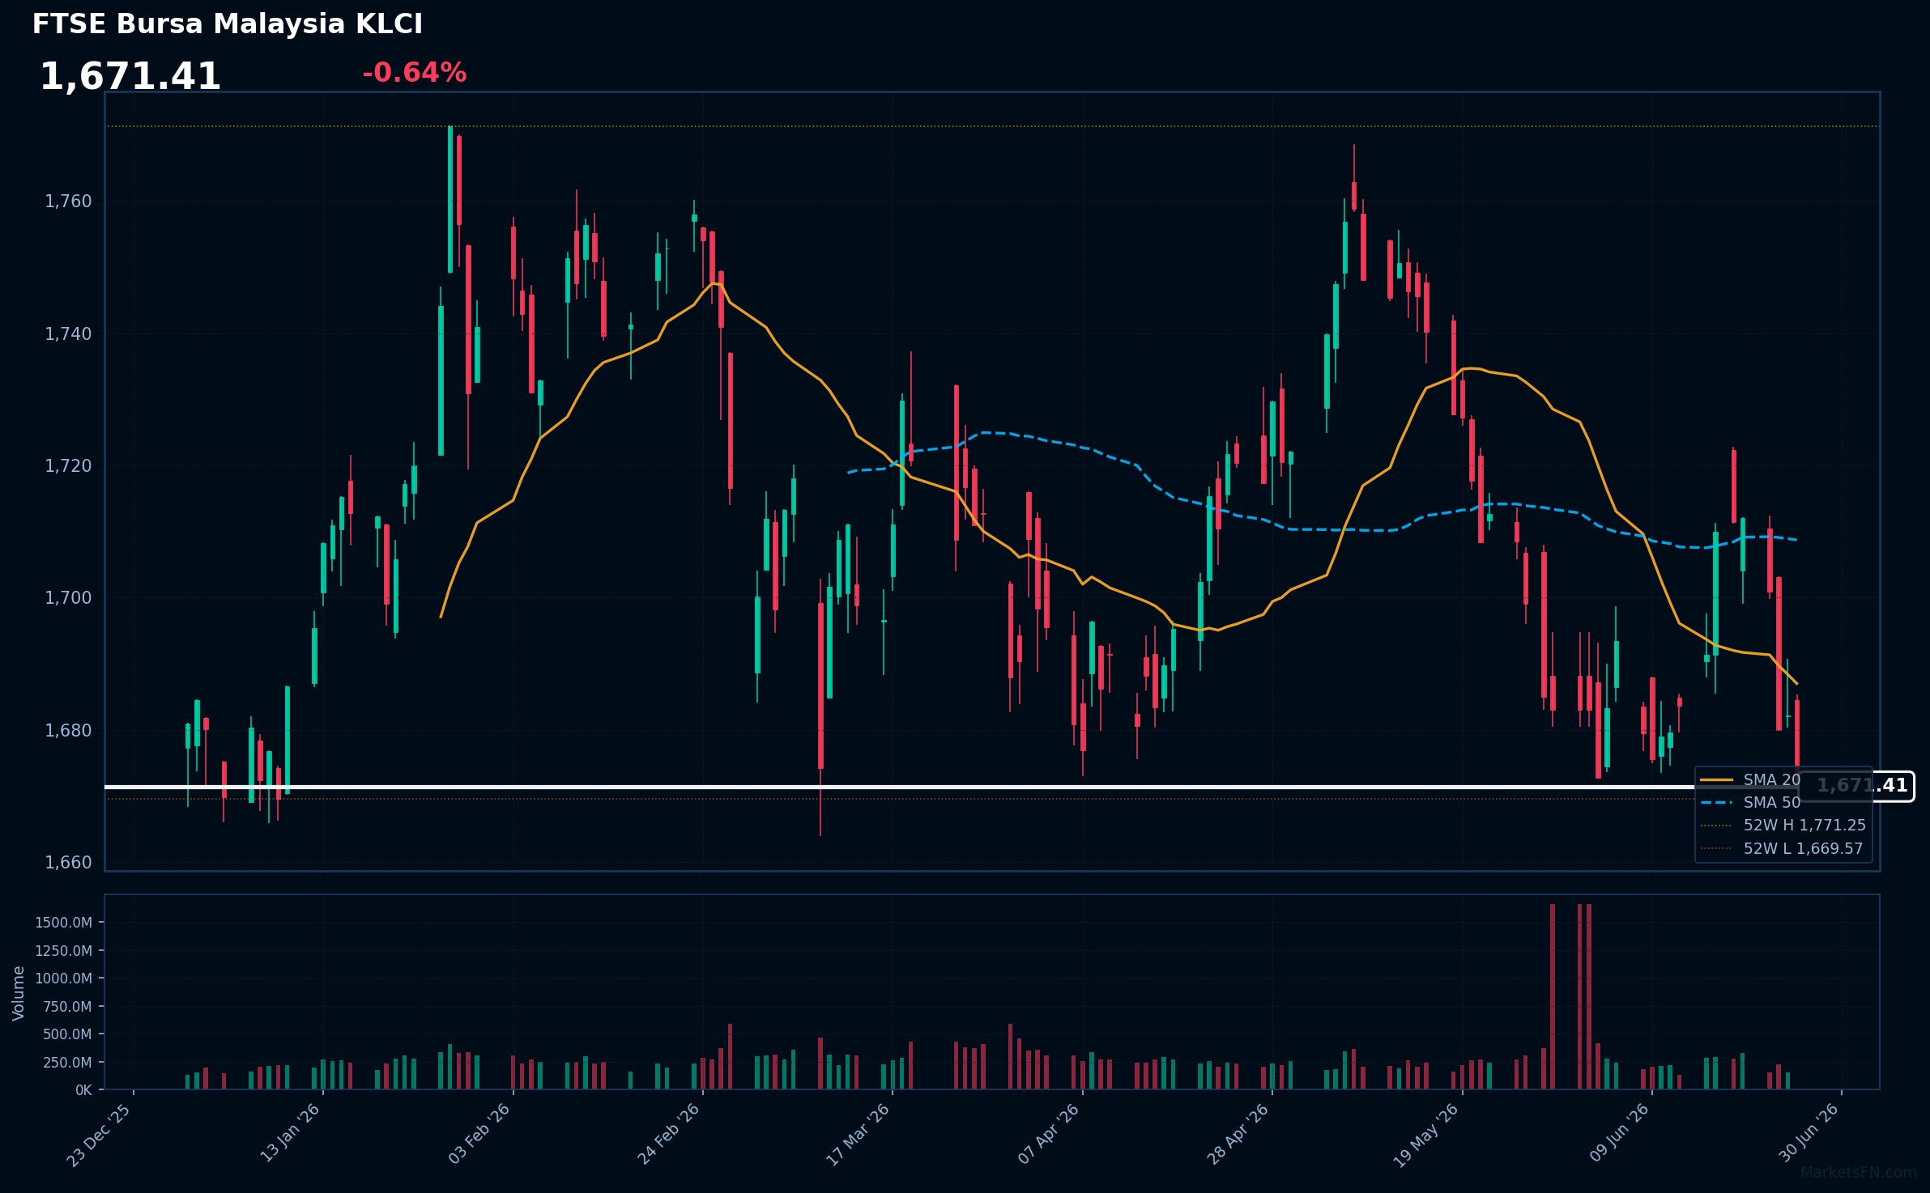1930x1193 pixels.
Task: Click the 19 May '26 date label
Action: tap(1425, 1136)
